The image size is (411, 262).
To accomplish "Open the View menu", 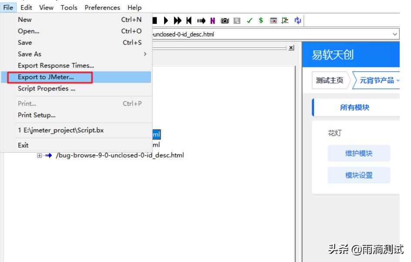I will (47, 7).
